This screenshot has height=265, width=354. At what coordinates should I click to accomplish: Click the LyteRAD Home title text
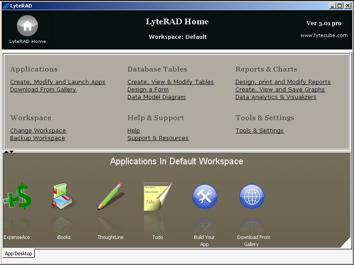coord(177,22)
